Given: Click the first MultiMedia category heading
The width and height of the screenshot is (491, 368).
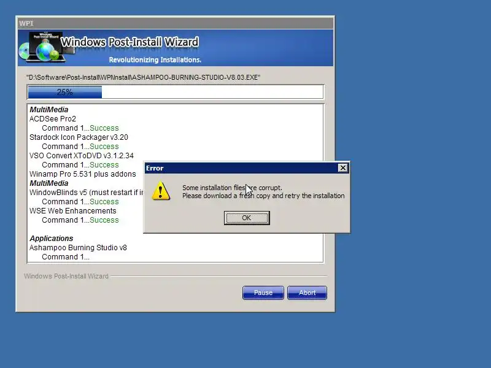Looking at the screenshot, I should click(49, 110).
